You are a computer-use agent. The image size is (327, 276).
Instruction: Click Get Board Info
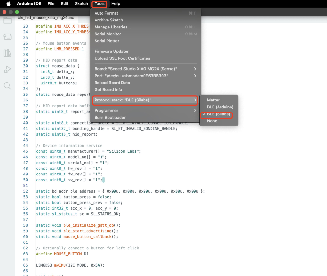click(x=145, y=90)
